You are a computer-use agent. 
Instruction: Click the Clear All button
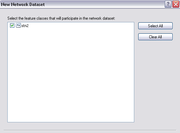click(155, 37)
